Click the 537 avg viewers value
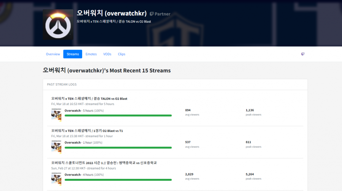Screen dimensions: 342x191 pyautogui.click(x=188, y=142)
